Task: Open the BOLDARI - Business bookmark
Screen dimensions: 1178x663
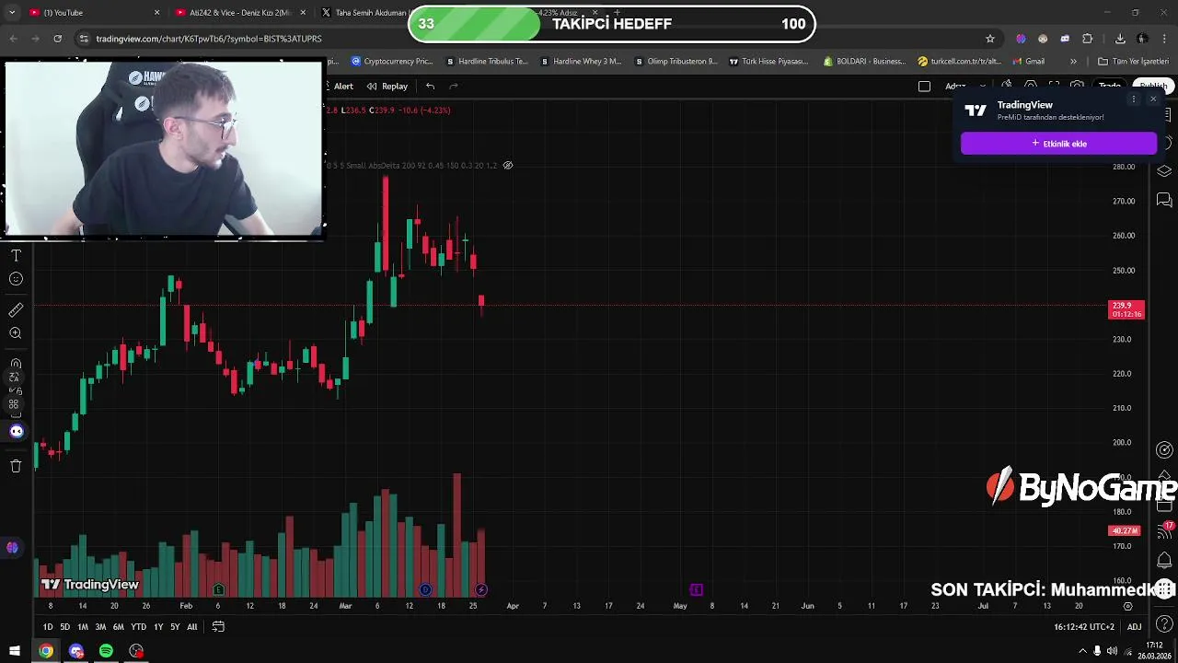Action: [x=864, y=62]
